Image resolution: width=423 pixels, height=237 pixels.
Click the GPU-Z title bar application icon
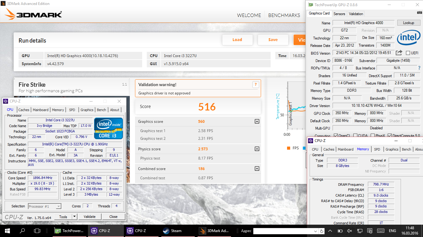click(x=310, y=5)
